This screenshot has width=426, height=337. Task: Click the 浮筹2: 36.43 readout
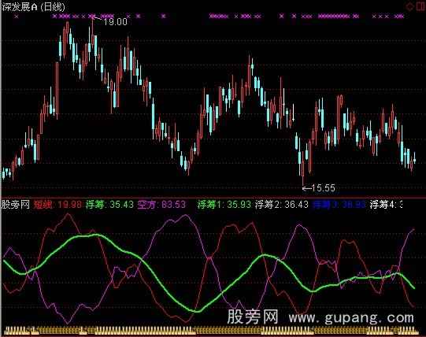point(282,205)
